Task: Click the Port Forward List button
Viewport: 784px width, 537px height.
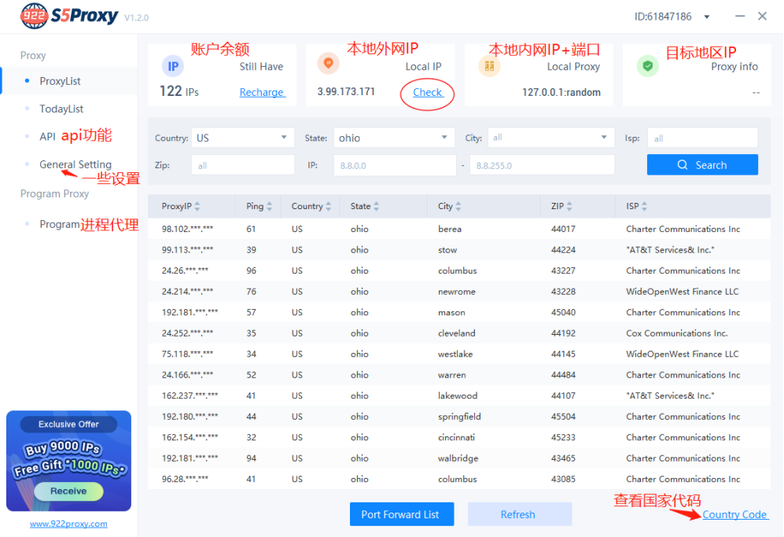Action: 402,513
